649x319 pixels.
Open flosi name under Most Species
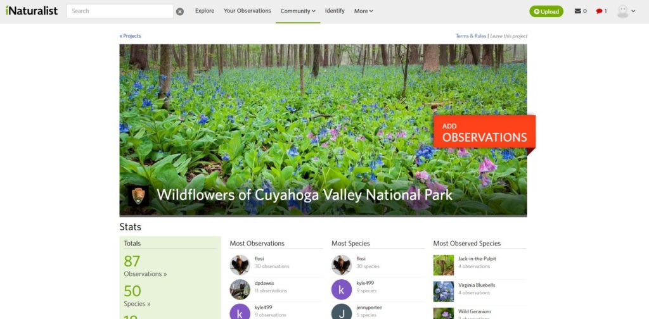(361, 259)
